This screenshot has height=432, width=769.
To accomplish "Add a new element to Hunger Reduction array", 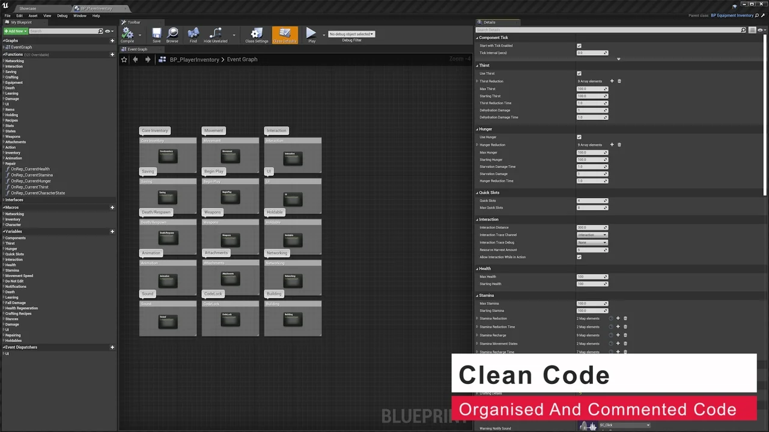I will (x=612, y=145).
